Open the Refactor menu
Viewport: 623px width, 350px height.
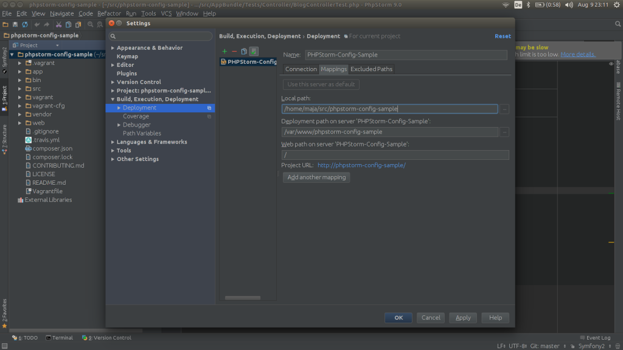point(109,13)
